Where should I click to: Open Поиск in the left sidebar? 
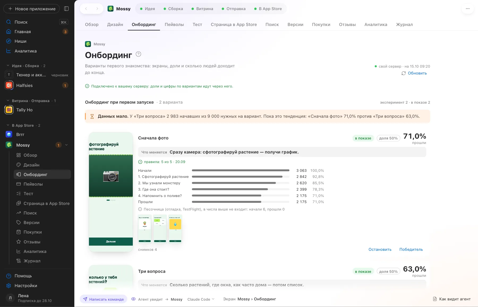click(x=37, y=22)
